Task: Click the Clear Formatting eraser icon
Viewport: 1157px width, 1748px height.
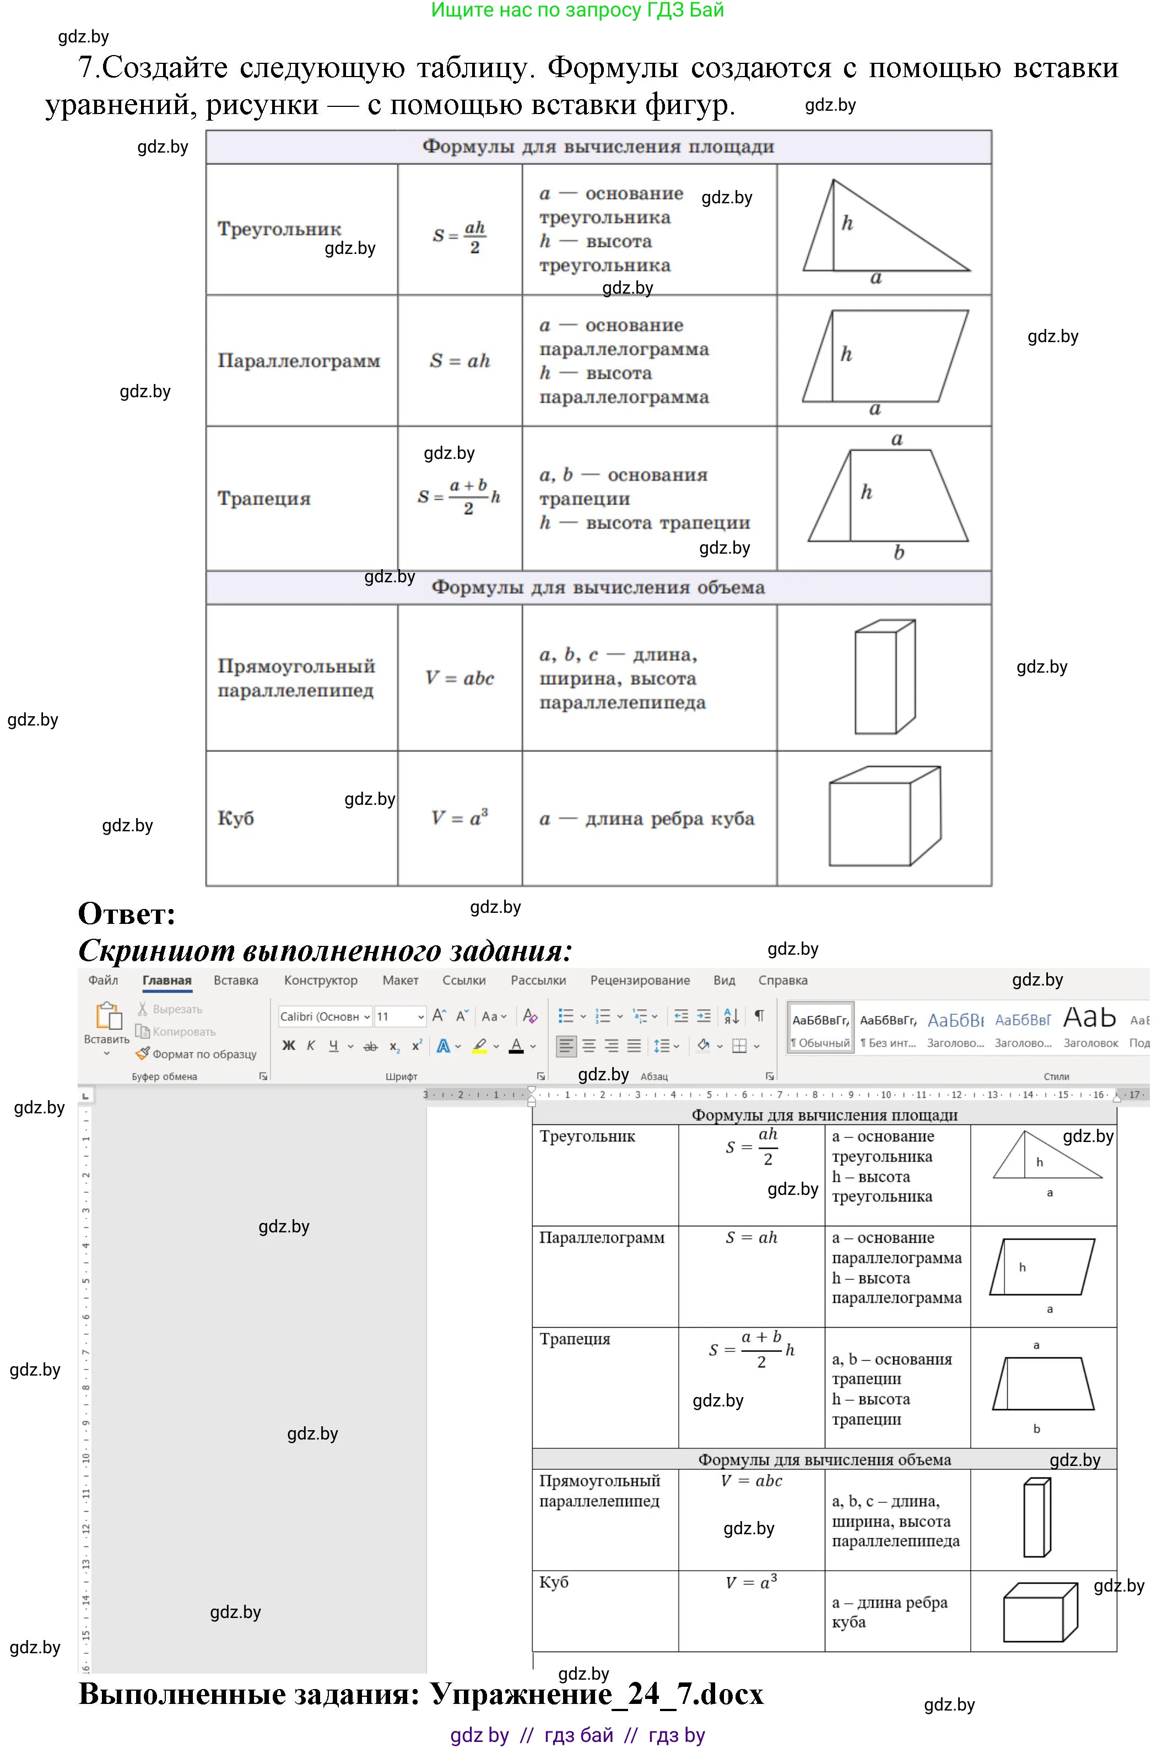Action: click(x=530, y=1016)
